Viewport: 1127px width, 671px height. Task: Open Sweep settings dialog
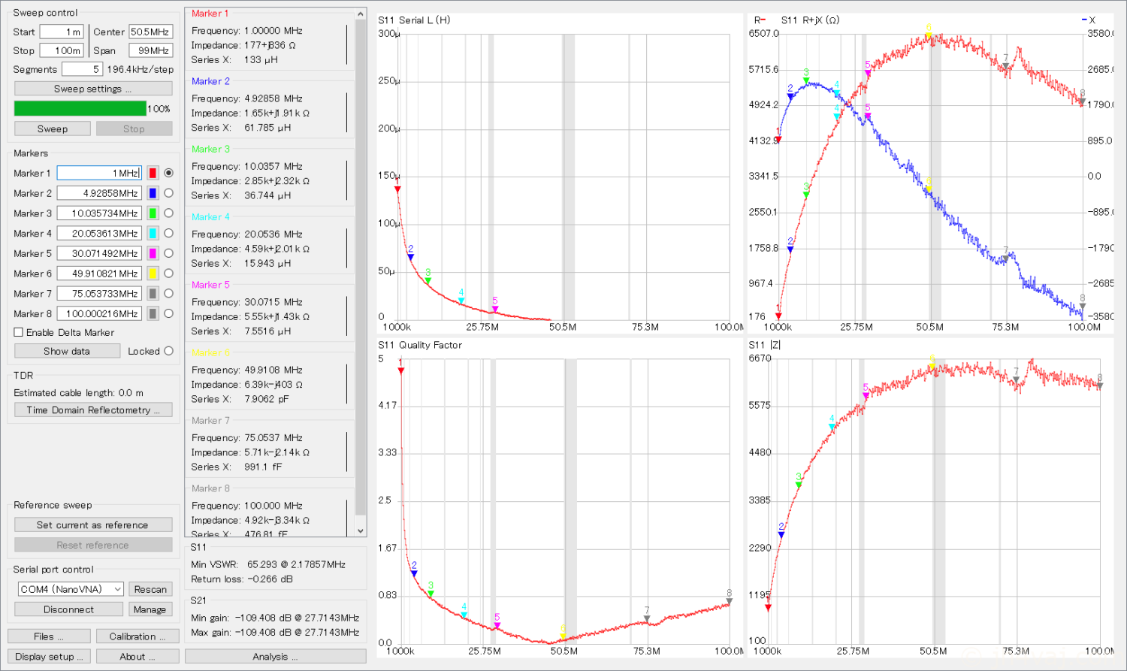click(93, 89)
